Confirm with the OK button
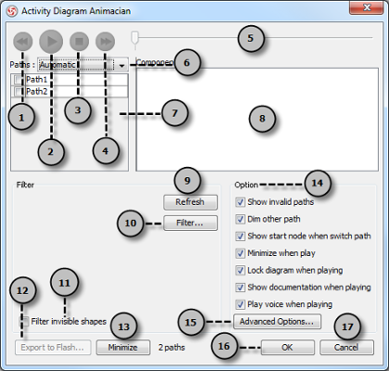 point(288,348)
